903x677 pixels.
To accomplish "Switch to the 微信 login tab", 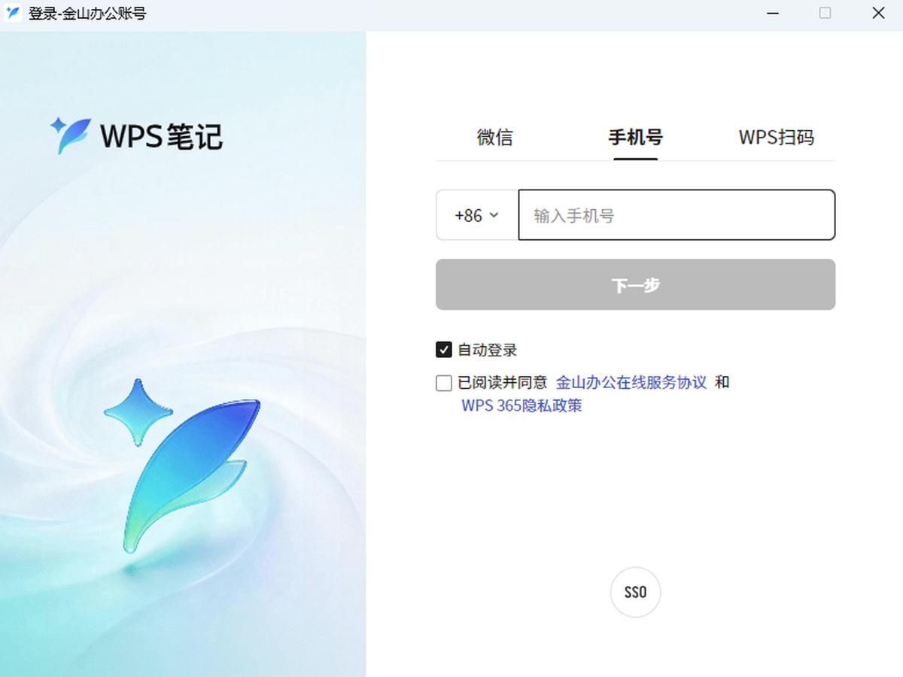I will (494, 138).
